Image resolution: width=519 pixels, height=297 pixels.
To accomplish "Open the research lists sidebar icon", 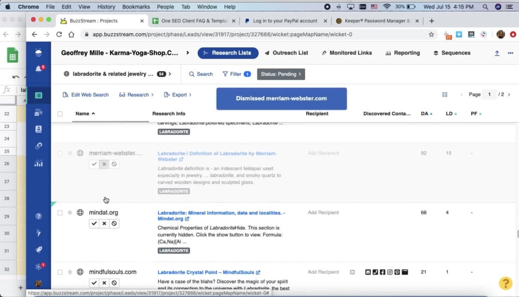I will pyautogui.click(x=38, y=96).
